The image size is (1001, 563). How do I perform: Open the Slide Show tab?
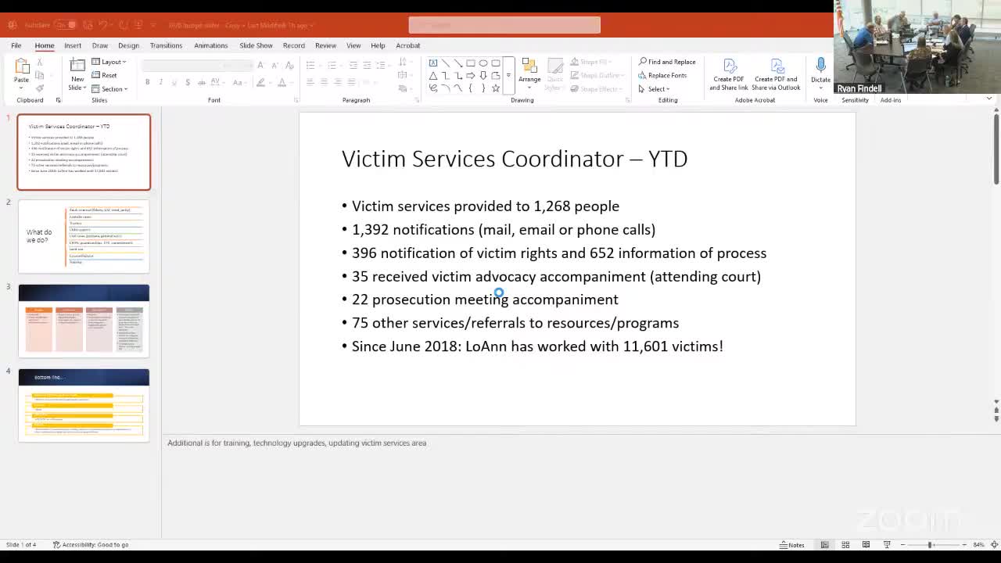tap(256, 45)
